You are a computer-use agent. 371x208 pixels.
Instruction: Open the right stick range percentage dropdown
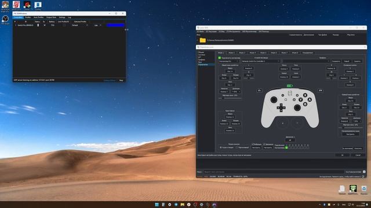click(x=357, y=121)
